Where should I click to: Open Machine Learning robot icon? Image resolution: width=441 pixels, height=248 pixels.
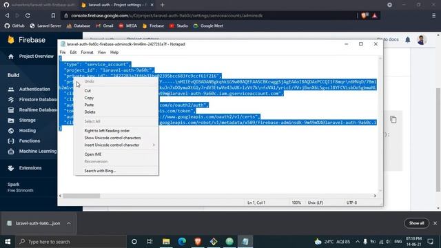11,152
